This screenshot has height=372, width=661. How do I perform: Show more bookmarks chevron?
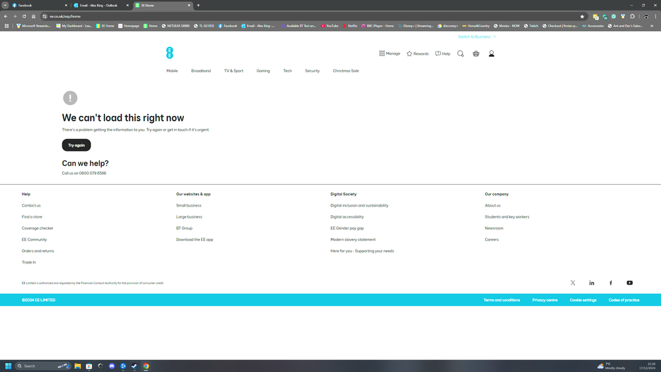click(x=652, y=26)
